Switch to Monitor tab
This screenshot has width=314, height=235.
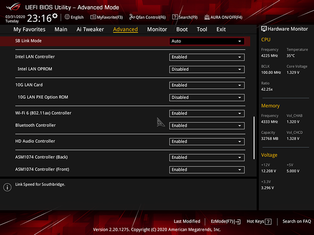click(157, 30)
